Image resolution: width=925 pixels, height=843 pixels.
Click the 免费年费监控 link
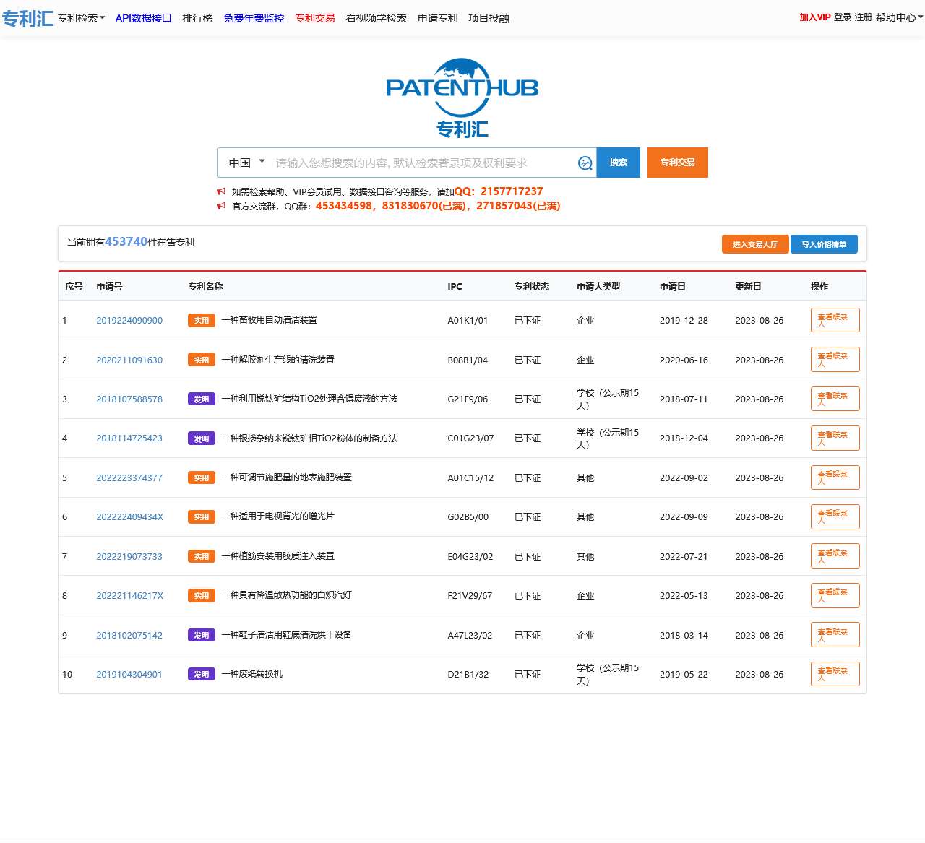253,18
